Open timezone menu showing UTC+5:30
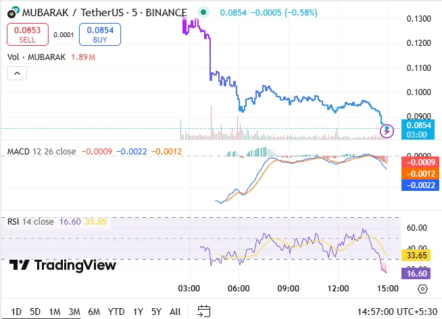 [x=397, y=311]
